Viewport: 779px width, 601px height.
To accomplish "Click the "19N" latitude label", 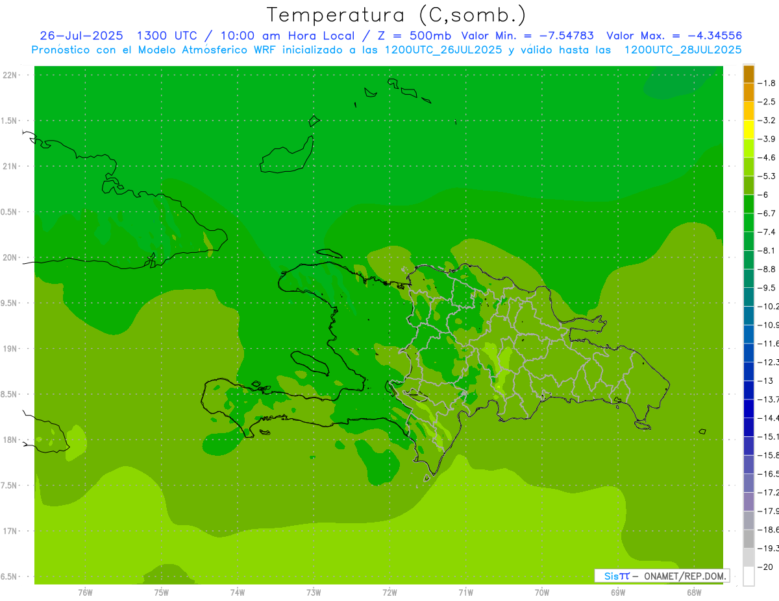I will click(x=11, y=349).
